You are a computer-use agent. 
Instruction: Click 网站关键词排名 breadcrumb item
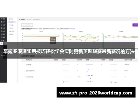tap(36, 19)
